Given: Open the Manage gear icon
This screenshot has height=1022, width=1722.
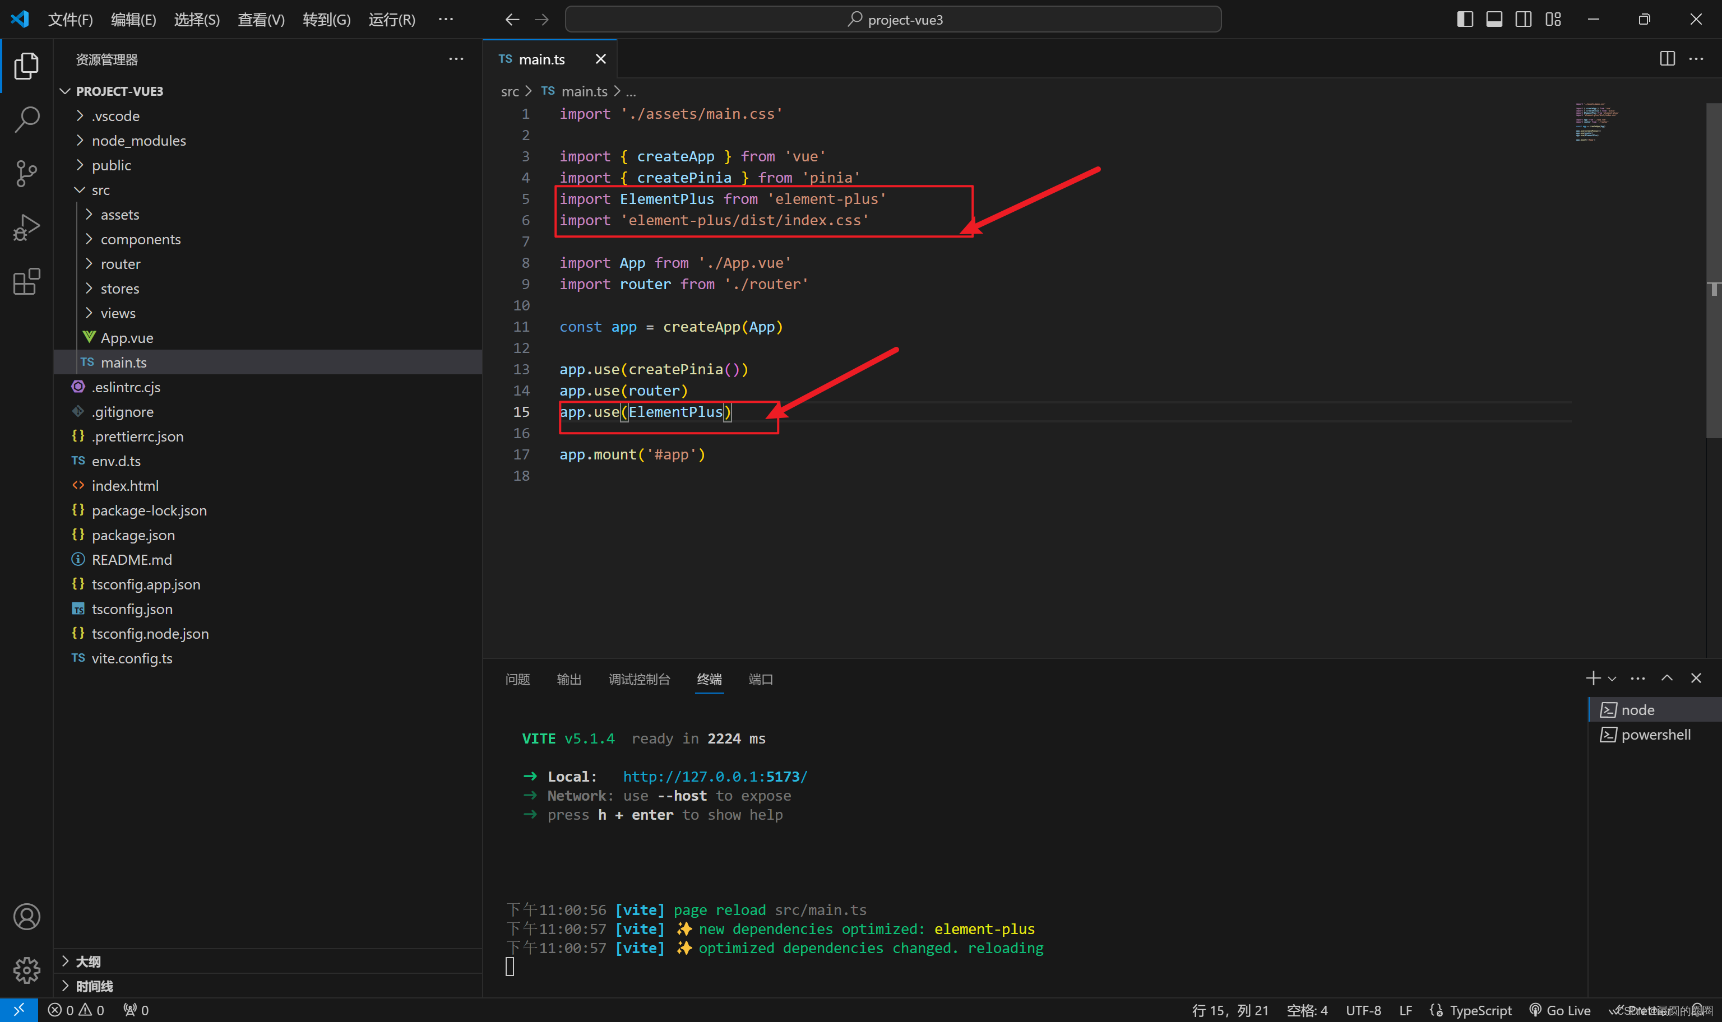Looking at the screenshot, I should 26,970.
